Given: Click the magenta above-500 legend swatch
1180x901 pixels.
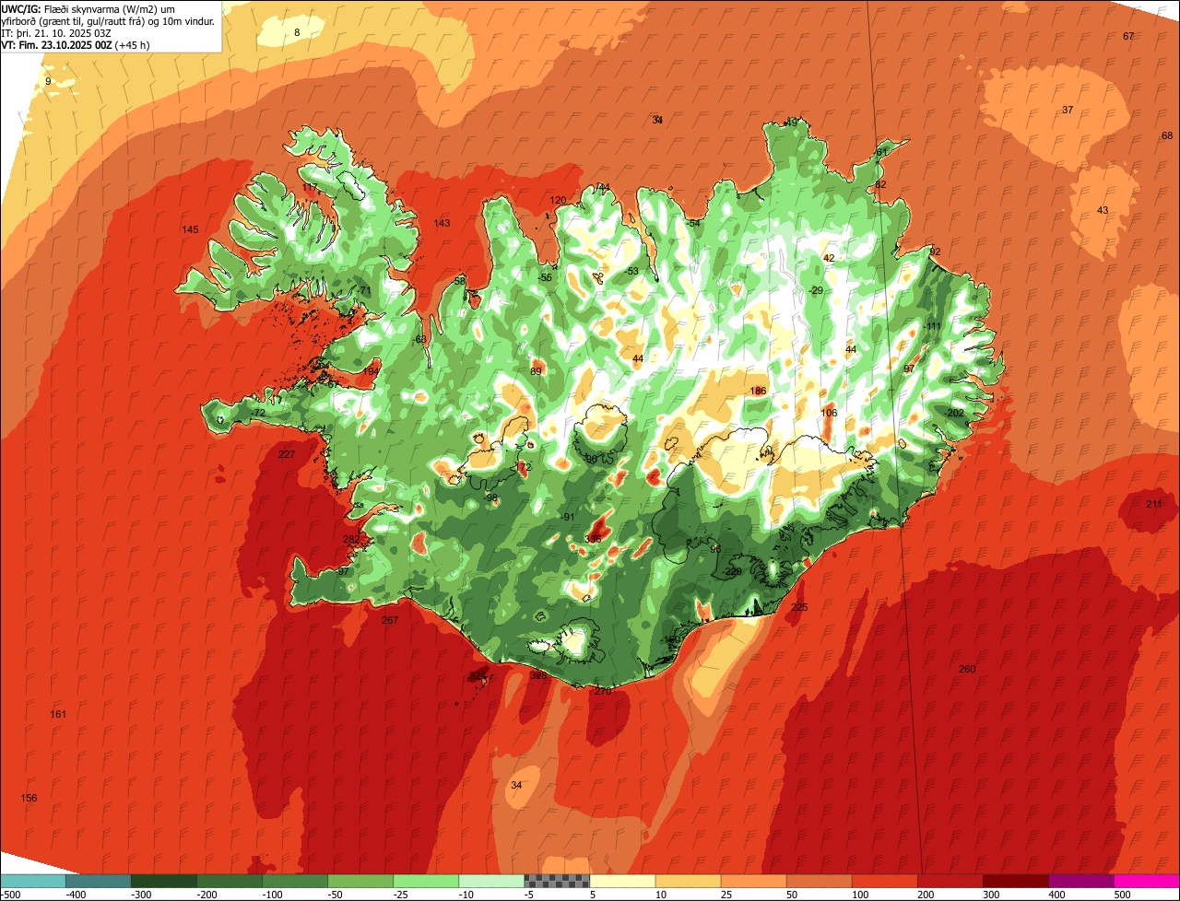Looking at the screenshot, I should pyautogui.click(x=1146, y=881).
